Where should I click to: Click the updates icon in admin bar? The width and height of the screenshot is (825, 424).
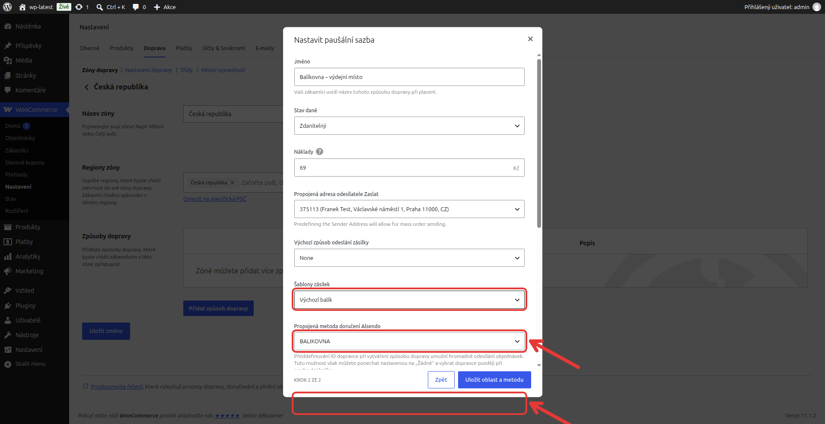click(x=79, y=7)
